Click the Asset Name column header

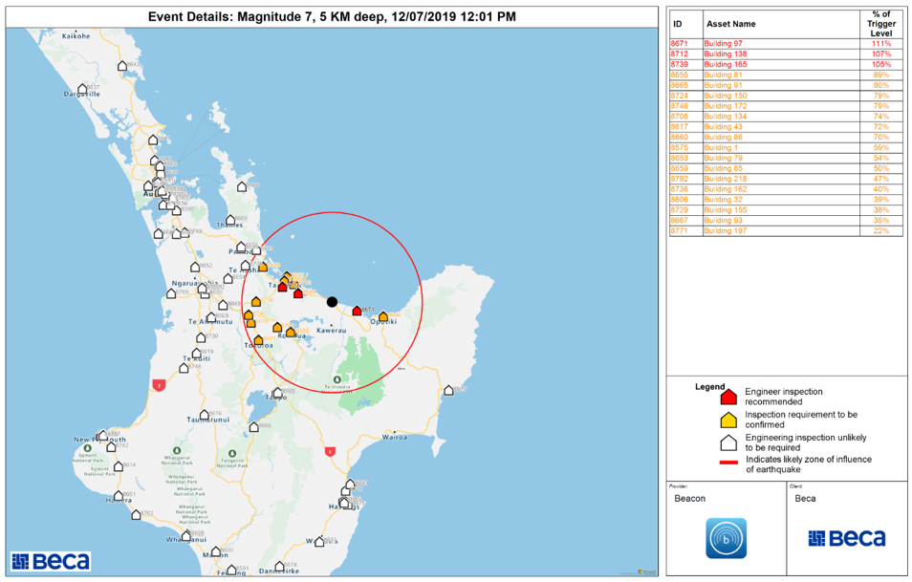(732, 23)
